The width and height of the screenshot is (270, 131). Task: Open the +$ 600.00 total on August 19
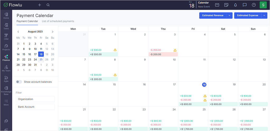point(223,104)
